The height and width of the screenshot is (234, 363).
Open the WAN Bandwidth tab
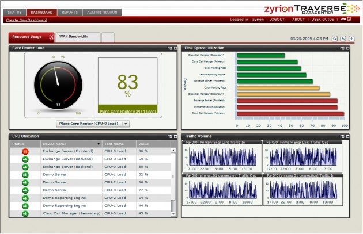click(x=73, y=36)
